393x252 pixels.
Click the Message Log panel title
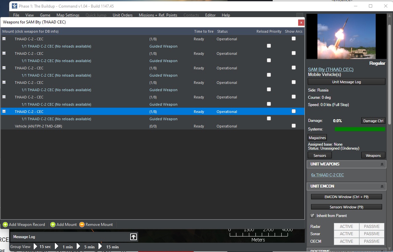pyautogui.click(x=24, y=237)
